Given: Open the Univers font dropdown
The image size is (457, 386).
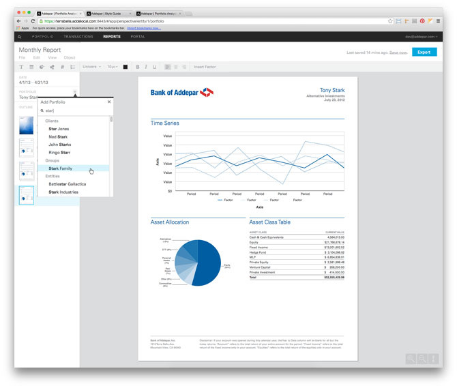Looking at the screenshot, I should tap(91, 67).
